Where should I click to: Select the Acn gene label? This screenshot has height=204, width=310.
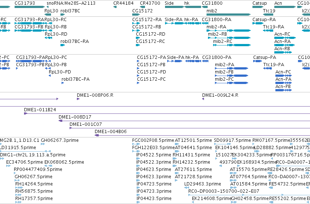(x=278, y=3)
